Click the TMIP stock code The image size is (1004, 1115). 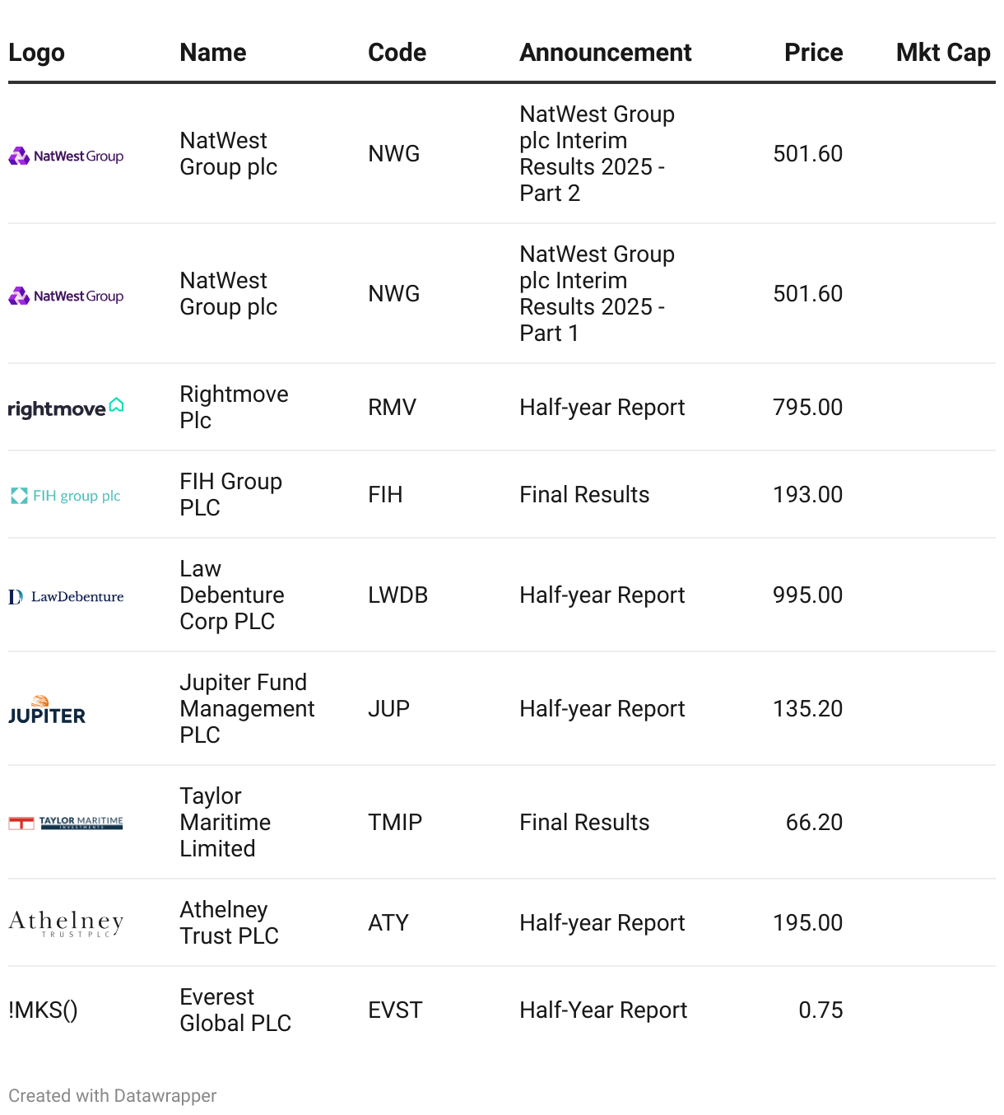[395, 823]
